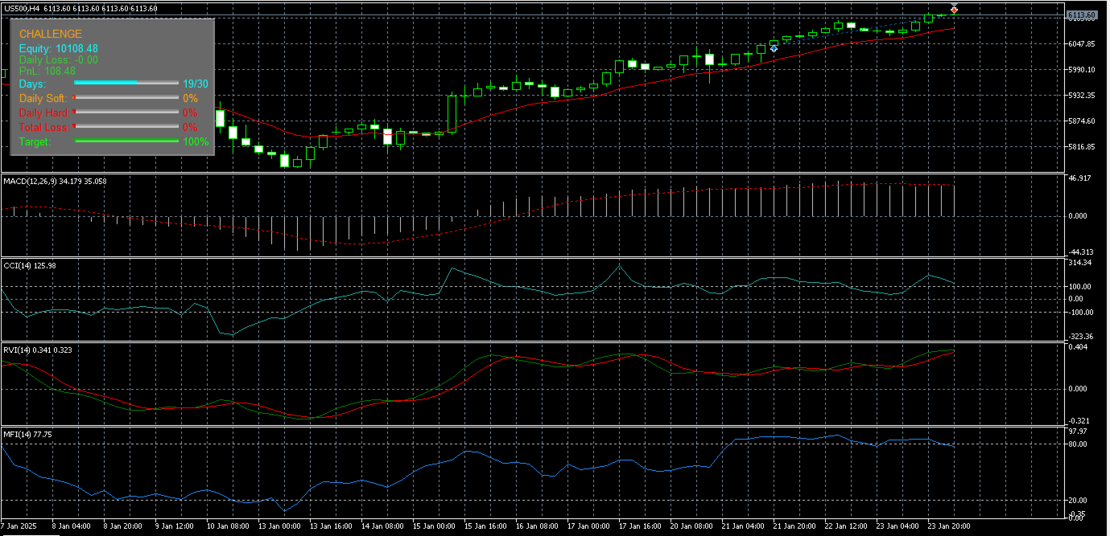Click the 80.00 MFI level label
This screenshot has width=1110, height=536.
click(x=1078, y=444)
